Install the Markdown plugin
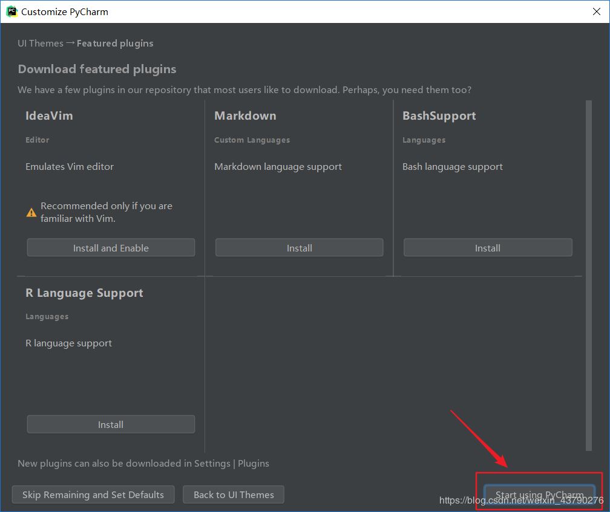 click(x=299, y=248)
